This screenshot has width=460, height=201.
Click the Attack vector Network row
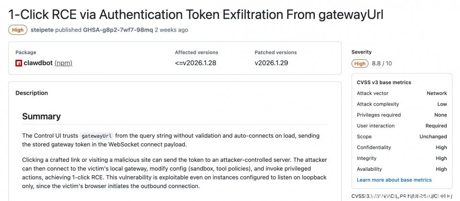click(x=402, y=93)
